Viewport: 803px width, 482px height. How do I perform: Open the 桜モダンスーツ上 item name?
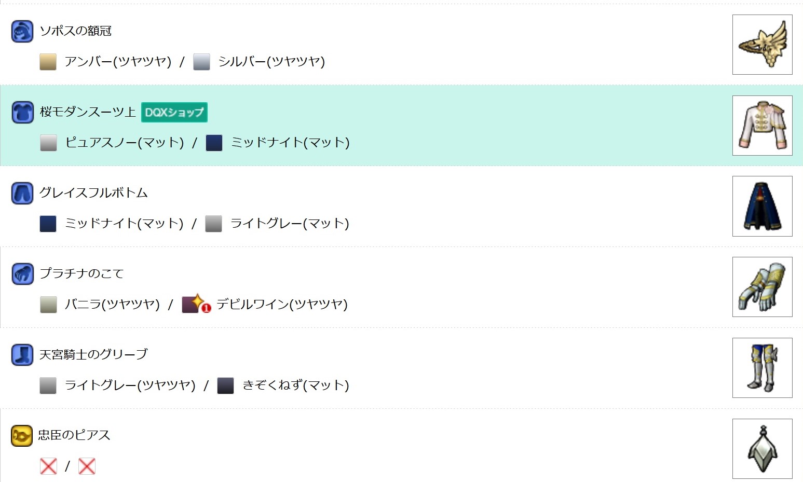tap(88, 112)
